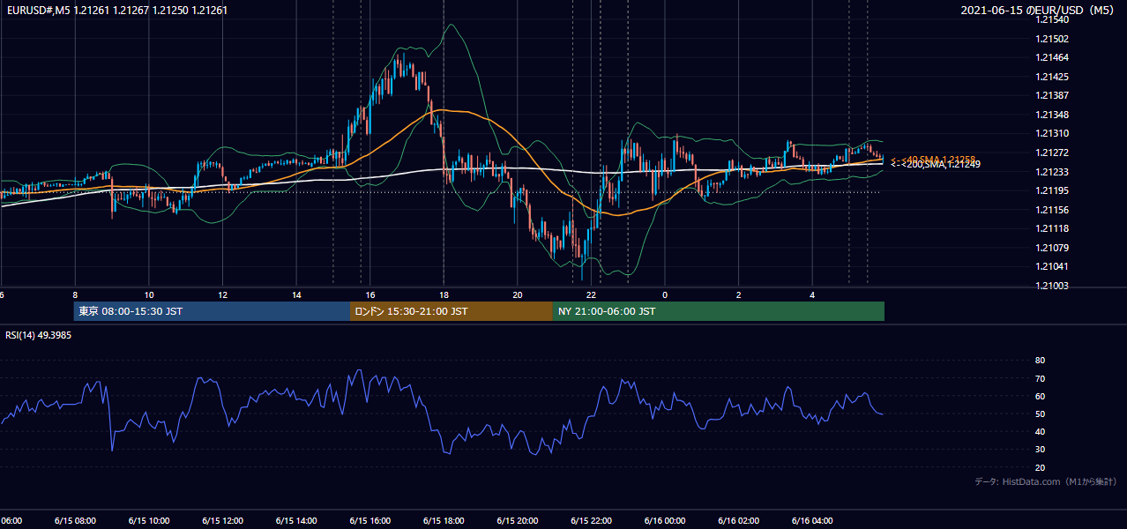This screenshot has height=529, width=1127.
Task: Select RSI level 70 on indicator scale
Action: 1040,378
